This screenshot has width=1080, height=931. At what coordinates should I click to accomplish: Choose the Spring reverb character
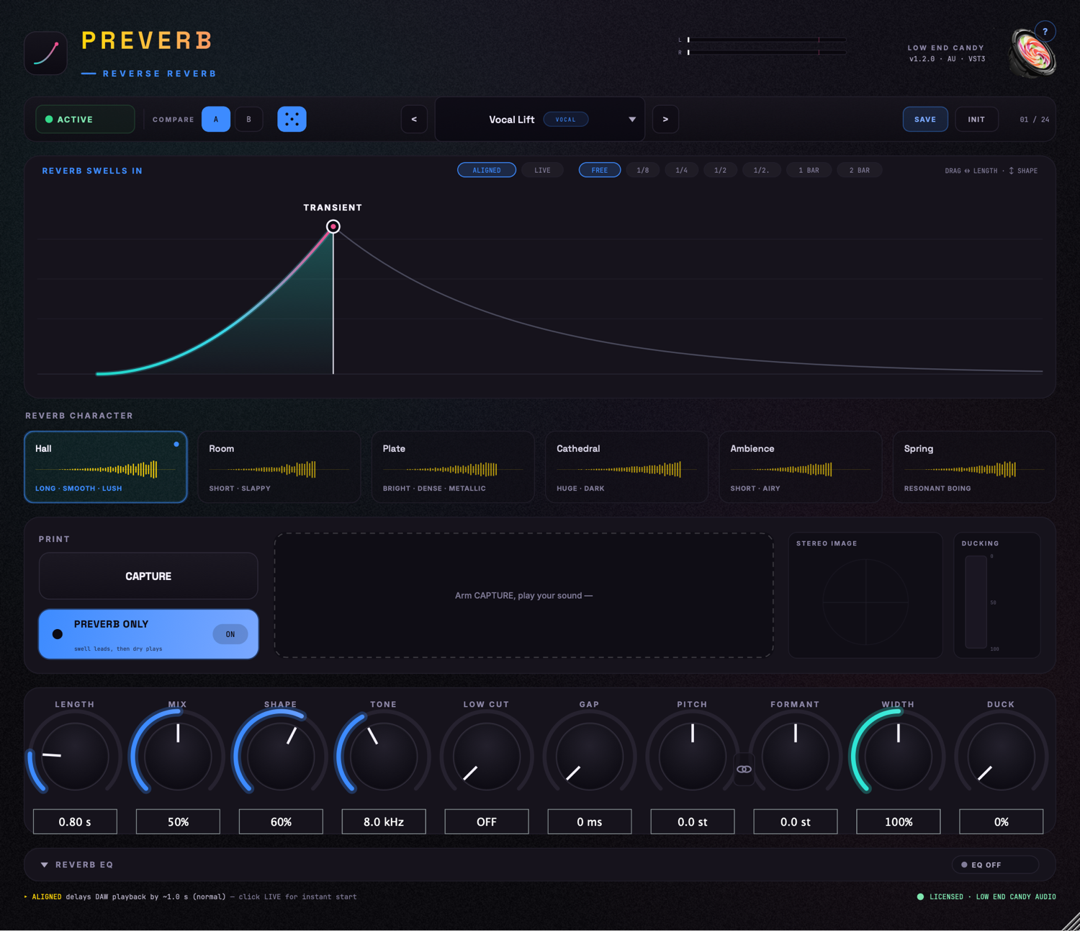tap(974, 467)
